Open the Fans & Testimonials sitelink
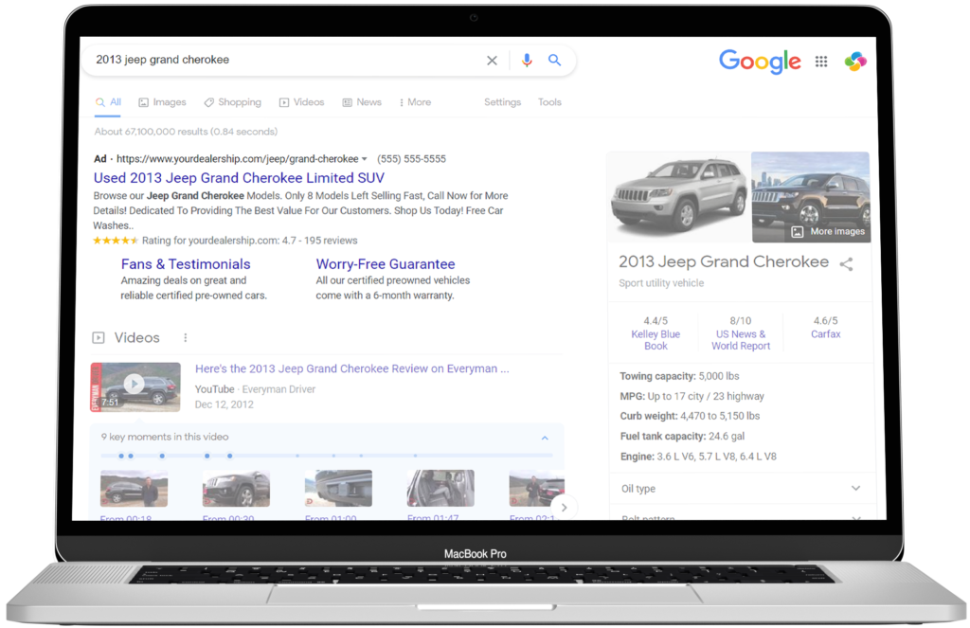970x628 pixels. point(186,264)
